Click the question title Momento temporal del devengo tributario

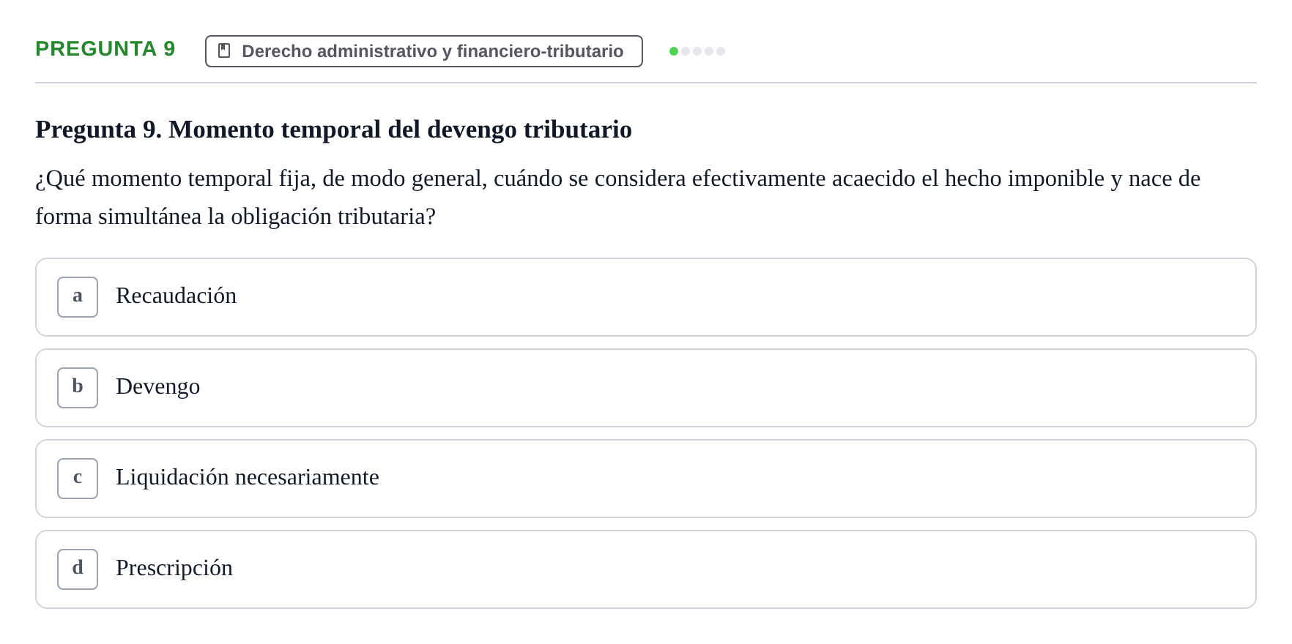coord(333,130)
